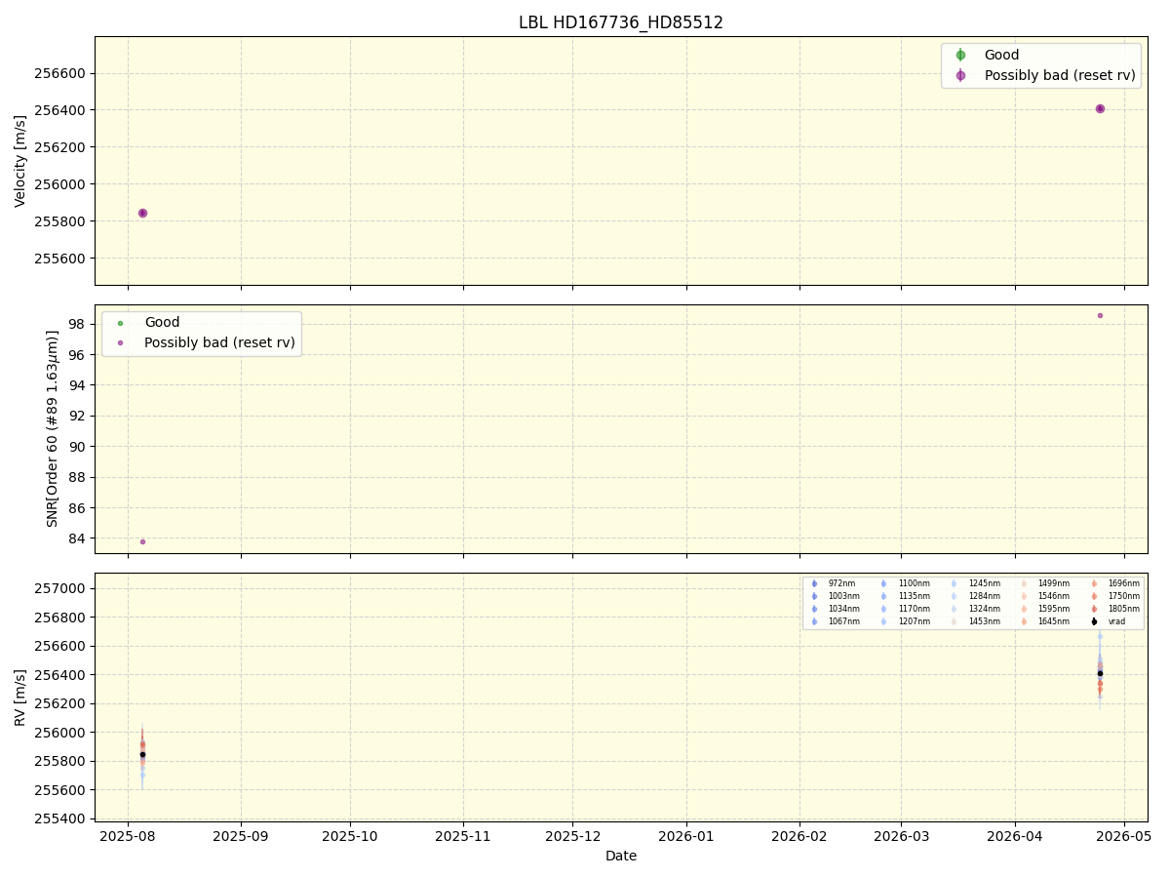Click the 1645nm entry in the RV legend
This screenshot has height=878, width=1170.
click(x=1054, y=621)
